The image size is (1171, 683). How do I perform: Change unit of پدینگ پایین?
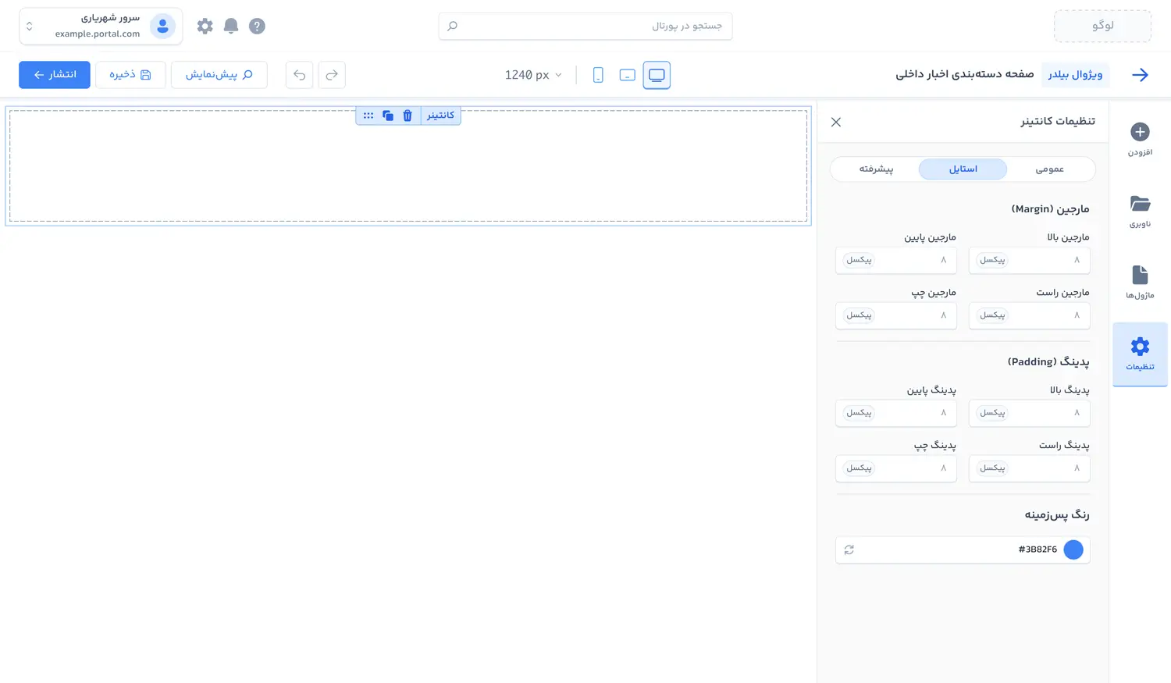pyautogui.click(x=859, y=413)
